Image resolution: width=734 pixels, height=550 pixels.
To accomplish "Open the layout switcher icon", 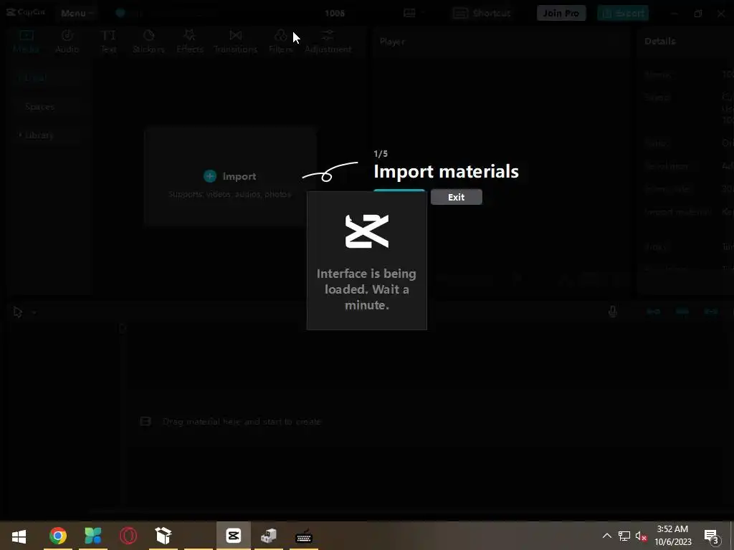I will [x=409, y=13].
